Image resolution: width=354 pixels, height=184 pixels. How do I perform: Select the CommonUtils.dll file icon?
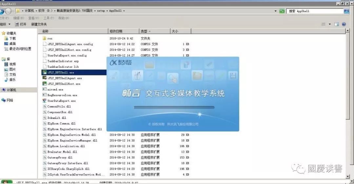[45, 106]
